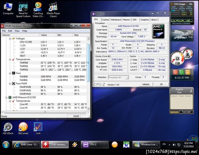Collapse the Fans PWM tree node
199x155 pixels.
tap(10, 84)
